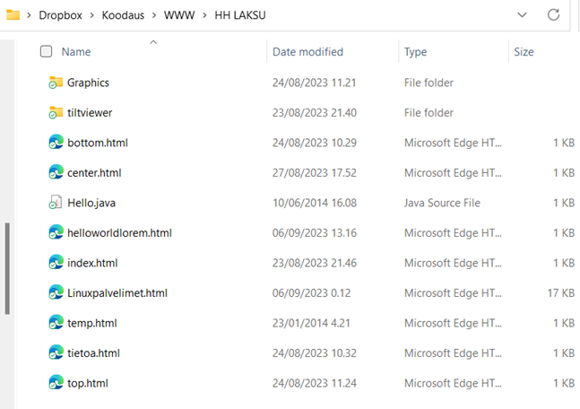580x409 pixels.
Task: Expand the chevron after Koodaus breadcrumb
Action: [152, 15]
